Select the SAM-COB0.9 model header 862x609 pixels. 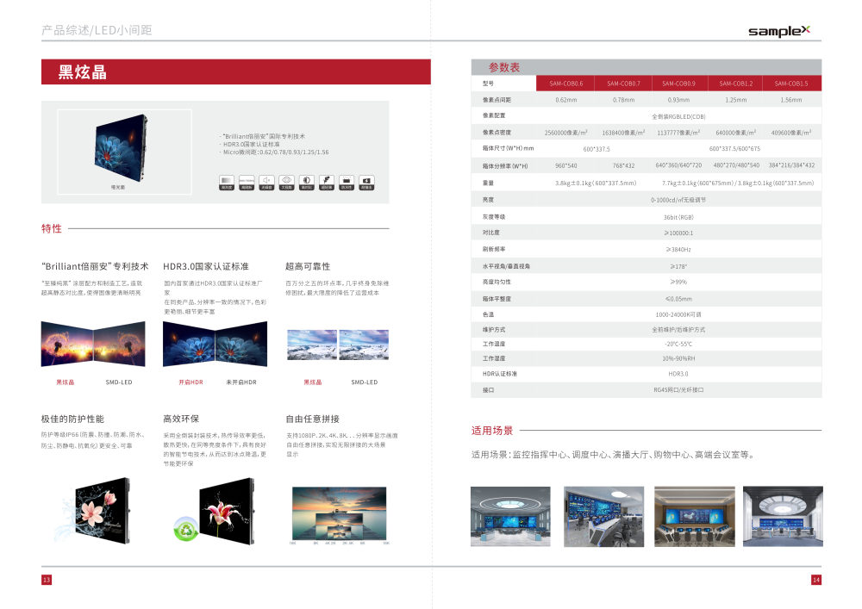coord(678,84)
